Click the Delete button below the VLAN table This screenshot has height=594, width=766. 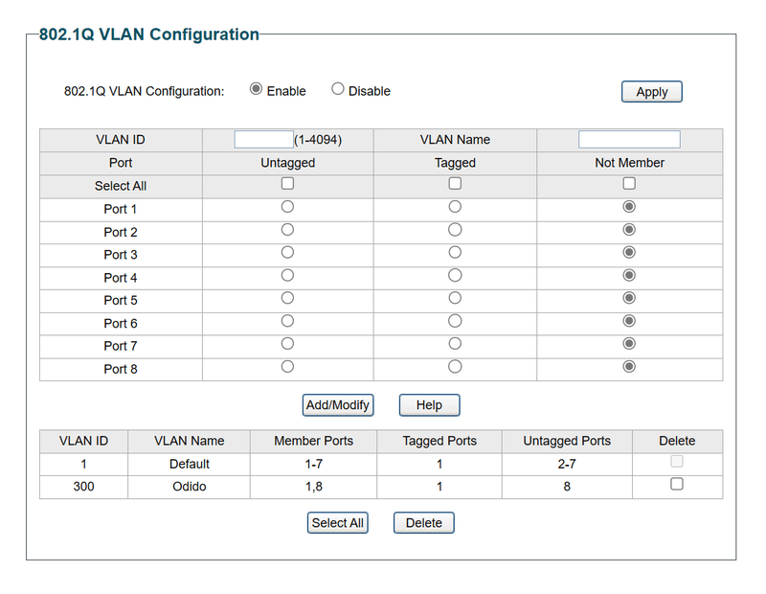tap(423, 523)
